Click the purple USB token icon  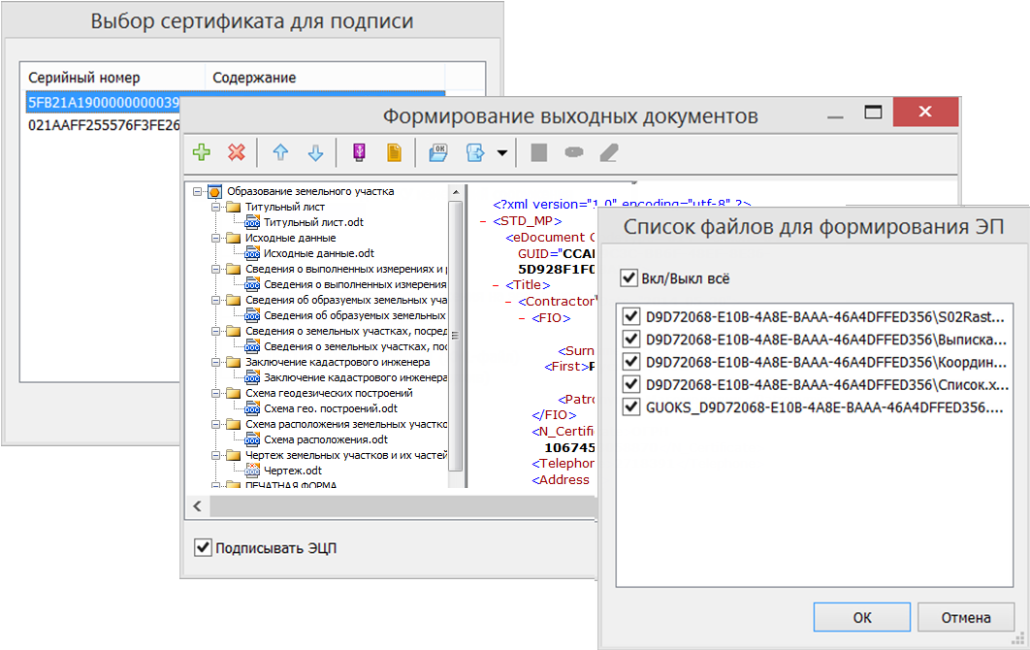[359, 152]
